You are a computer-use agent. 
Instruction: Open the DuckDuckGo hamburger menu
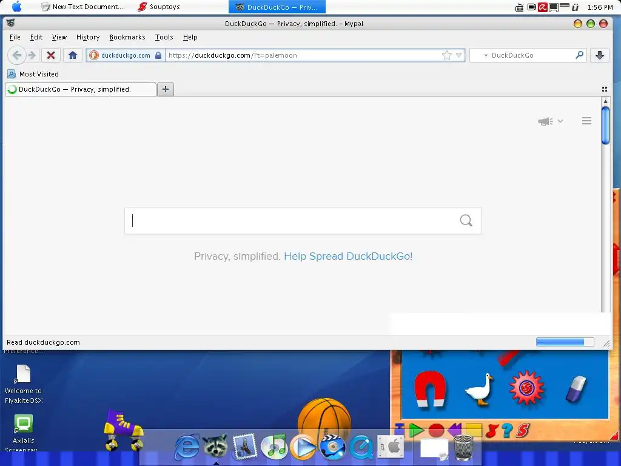[586, 121]
